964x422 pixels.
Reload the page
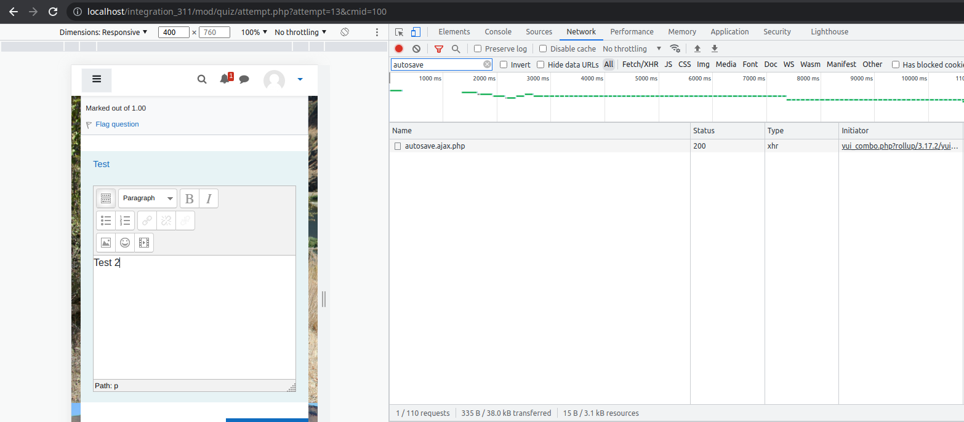coord(53,12)
